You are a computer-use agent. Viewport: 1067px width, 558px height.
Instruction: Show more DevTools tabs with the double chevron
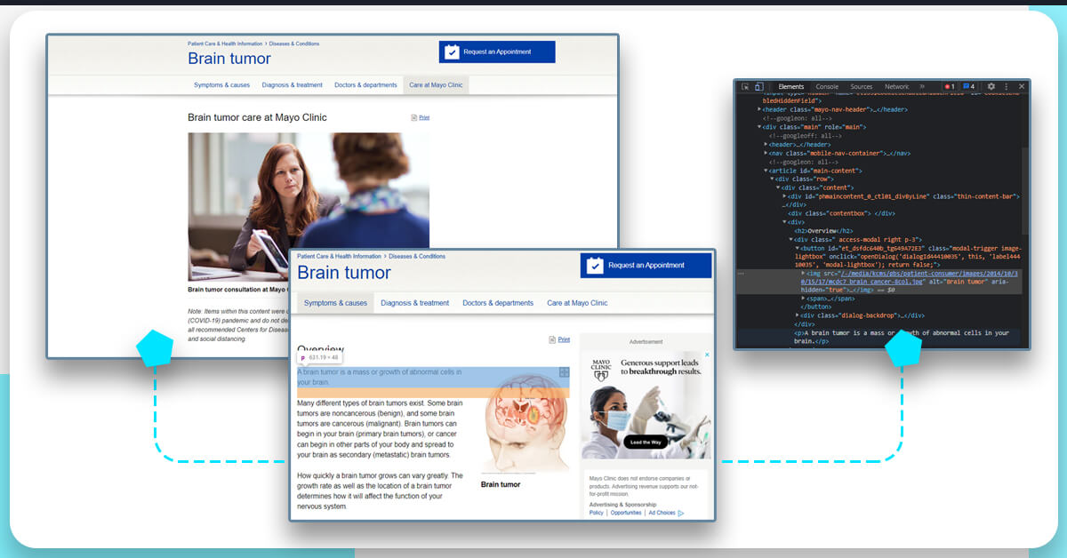click(x=922, y=86)
